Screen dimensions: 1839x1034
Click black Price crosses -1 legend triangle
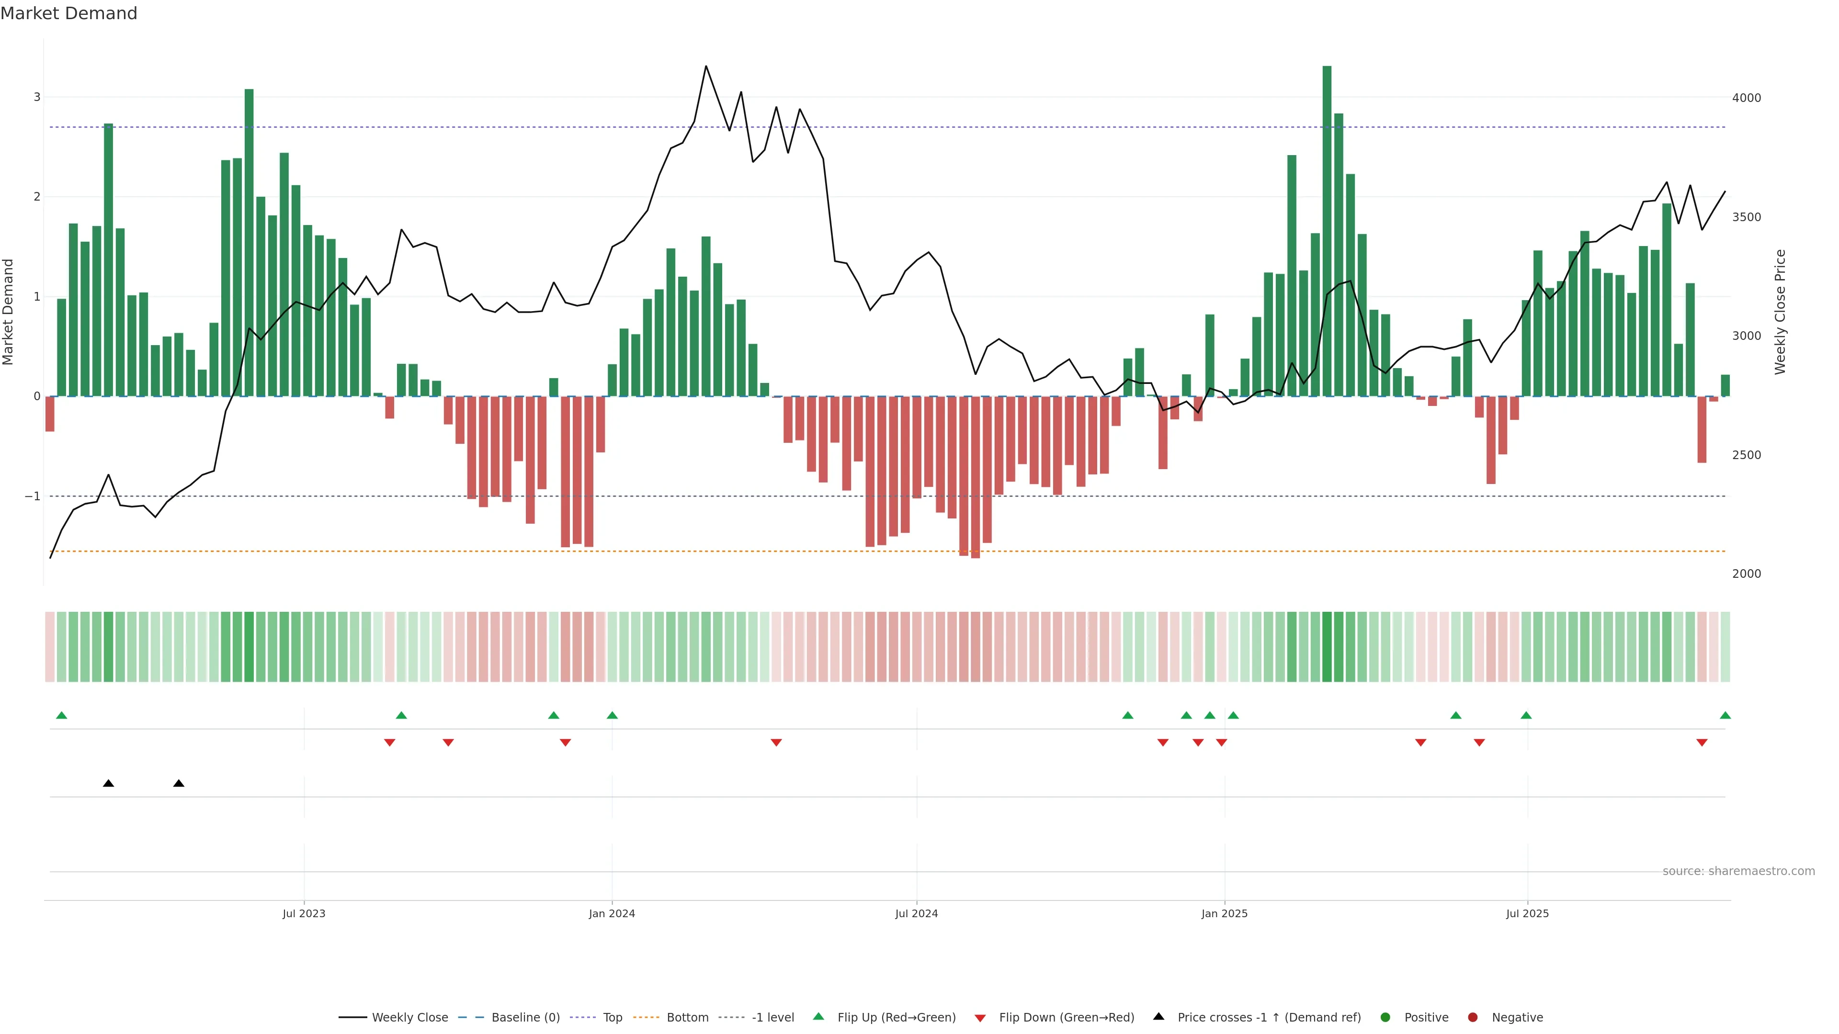(x=1158, y=1017)
